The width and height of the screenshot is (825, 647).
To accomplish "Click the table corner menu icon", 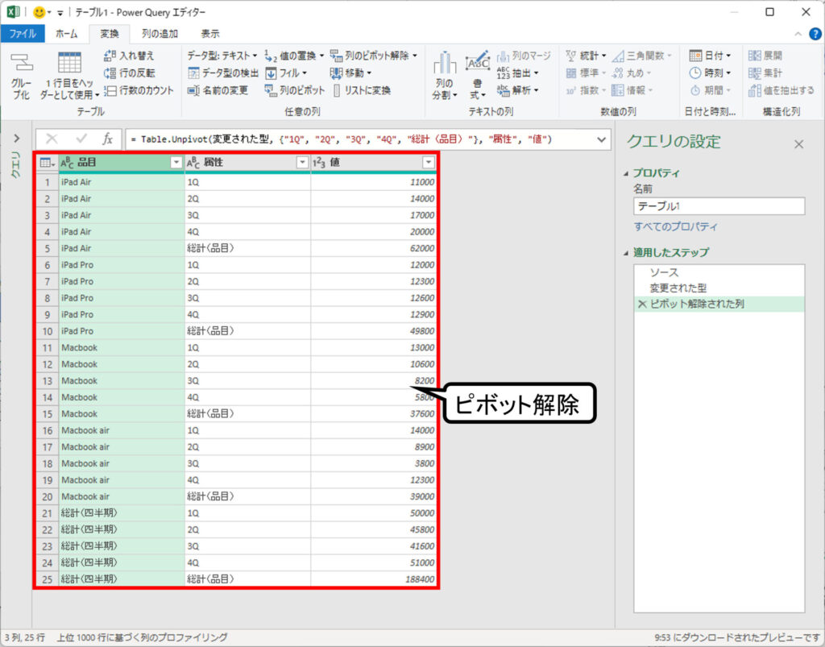I will [x=47, y=163].
